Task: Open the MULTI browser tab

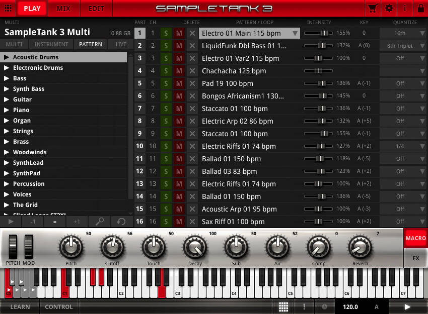Action: tap(14, 44)
